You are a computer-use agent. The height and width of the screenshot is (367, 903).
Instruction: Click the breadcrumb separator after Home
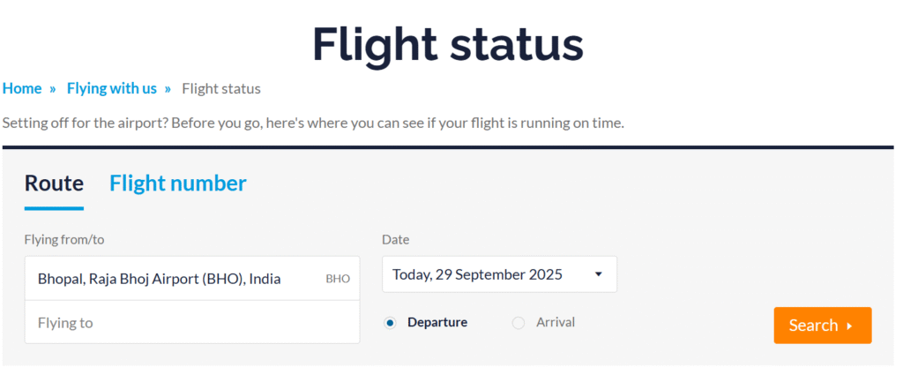click(53, 88)
